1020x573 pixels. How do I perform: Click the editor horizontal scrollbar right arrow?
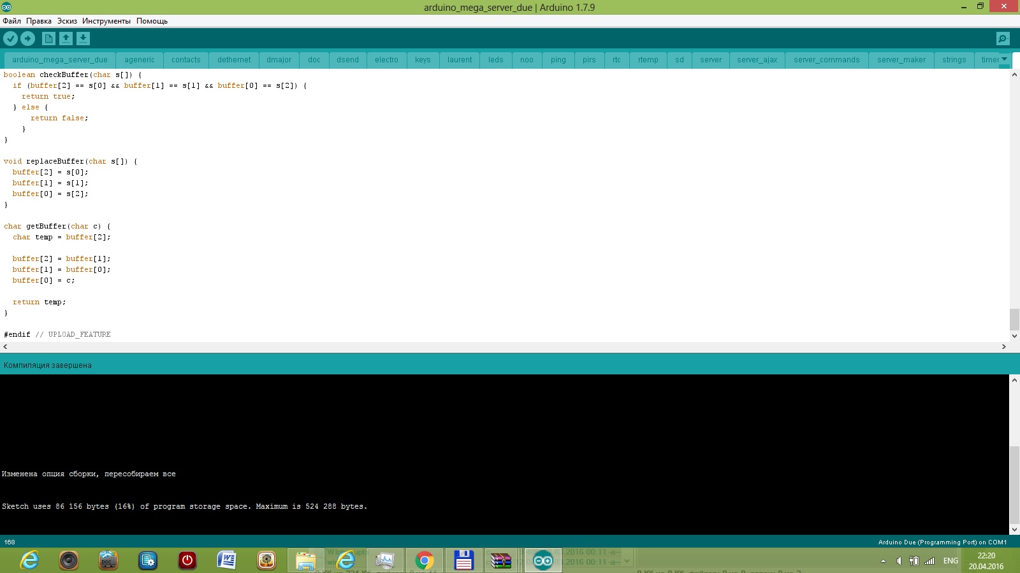tap(1004, 347)
